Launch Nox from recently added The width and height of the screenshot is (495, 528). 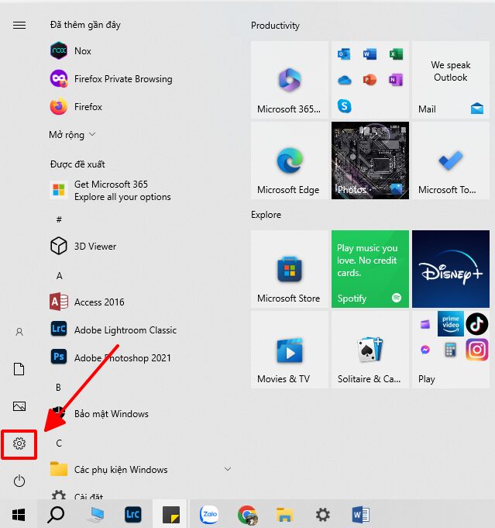coord(82,51)
